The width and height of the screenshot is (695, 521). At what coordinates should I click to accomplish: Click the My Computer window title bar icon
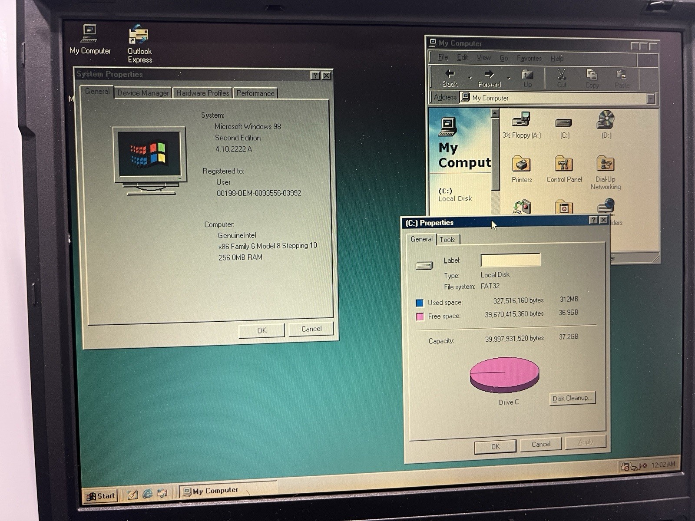[x=432, y=43]
